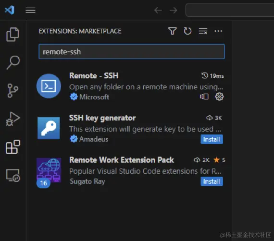Viewport: 274px width, 241px height.
Task: Install the SSH key generator extension
Action: click(x=212, y=139)
